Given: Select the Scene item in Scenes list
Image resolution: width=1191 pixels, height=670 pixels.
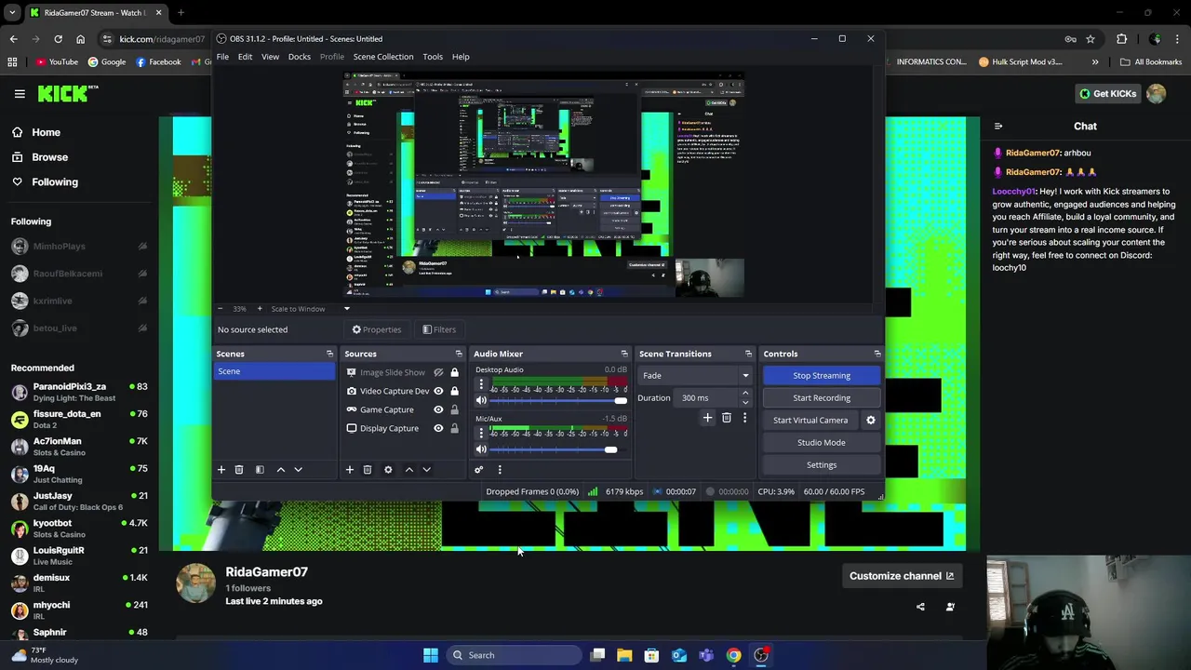Looking at the screenshot, I should [x=274, y=371].
